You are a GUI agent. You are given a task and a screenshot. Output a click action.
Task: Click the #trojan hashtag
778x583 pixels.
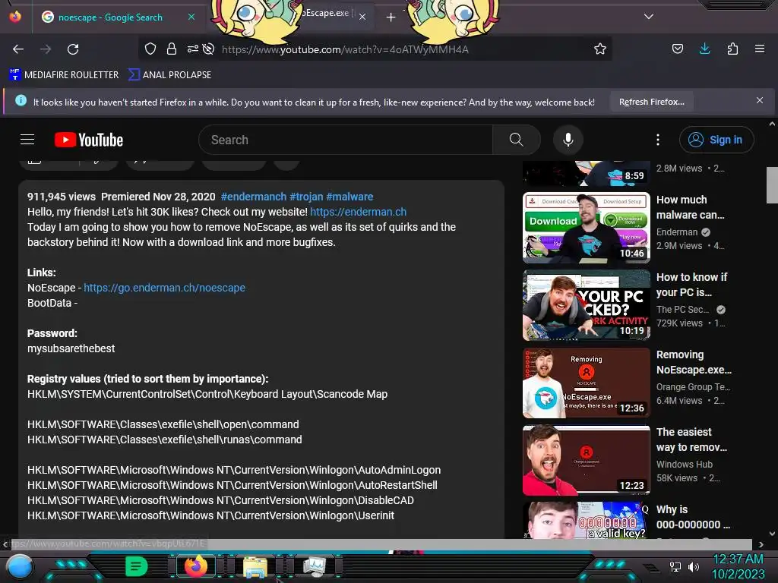tap(306, 197)
